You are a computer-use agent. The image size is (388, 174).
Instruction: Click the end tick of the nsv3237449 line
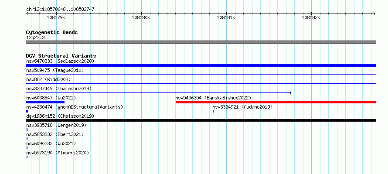point(290,93)
